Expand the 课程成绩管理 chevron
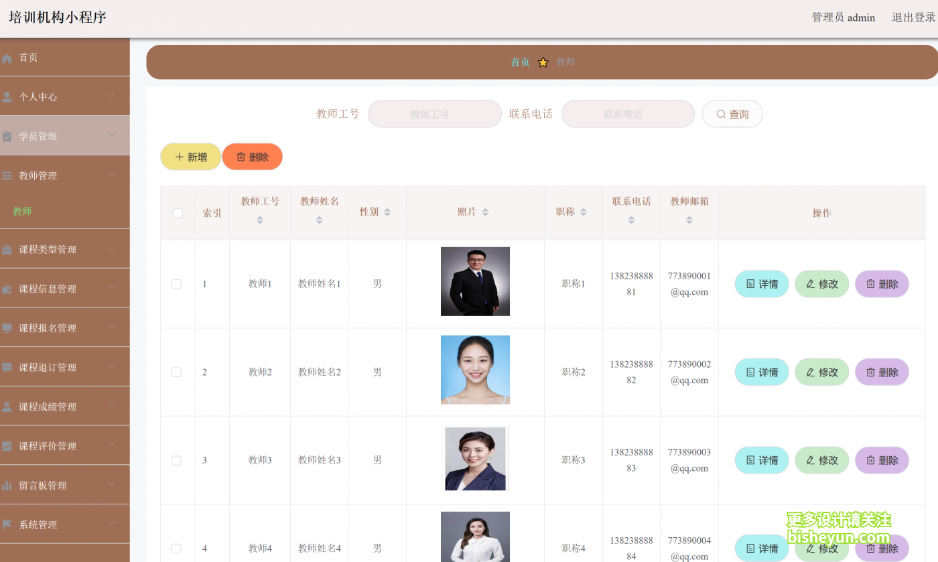 coord(112,406)
